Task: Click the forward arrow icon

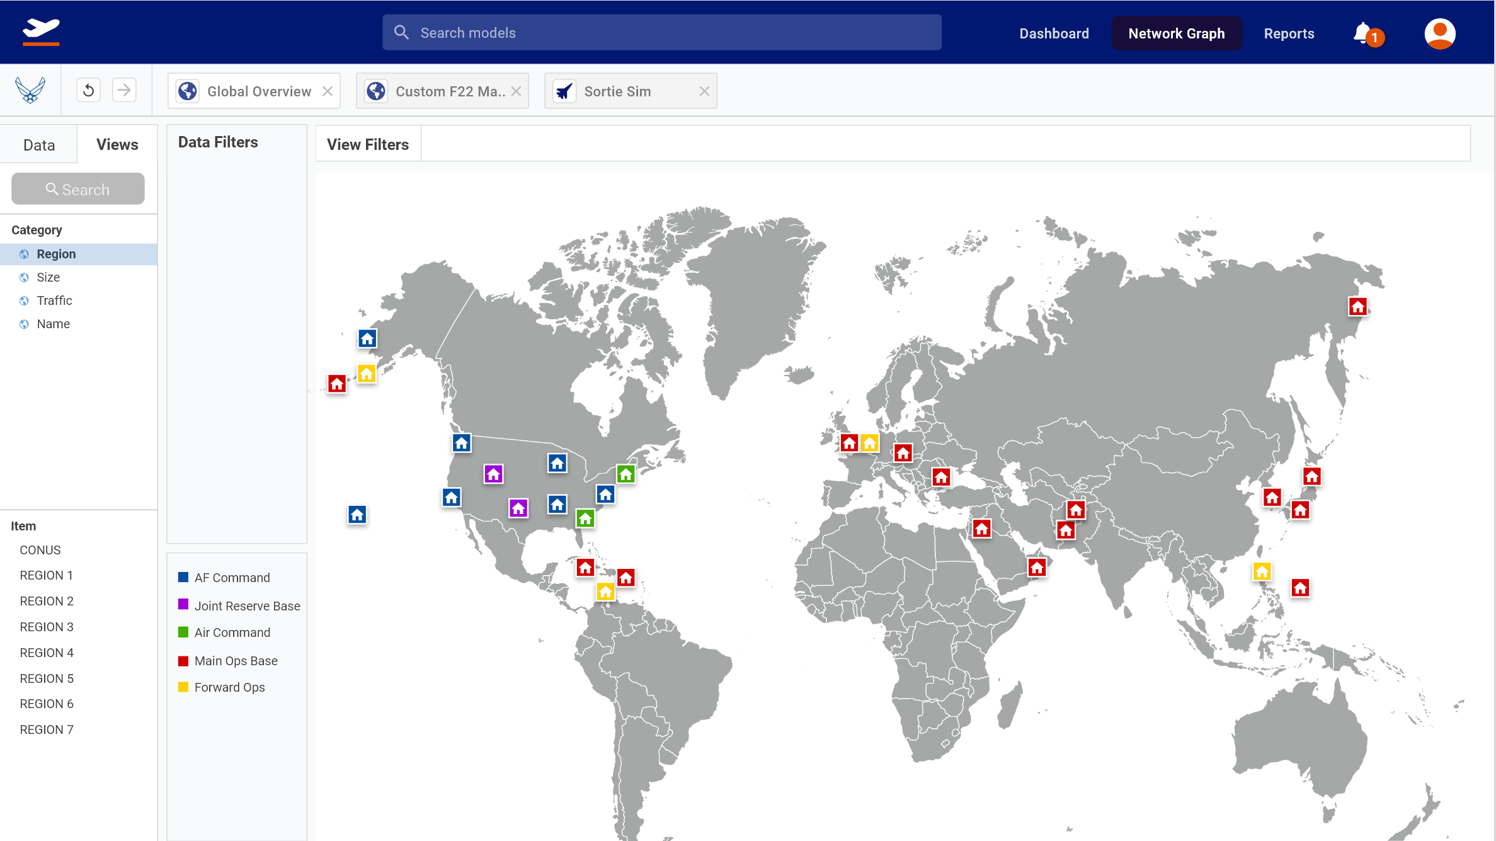Action: (124, 90)
